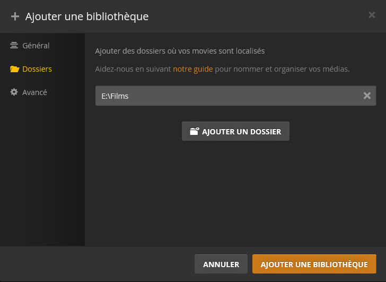Open the "notre guide" link
The height and width of the screenshot is (282, 386).
click(192, 69)
